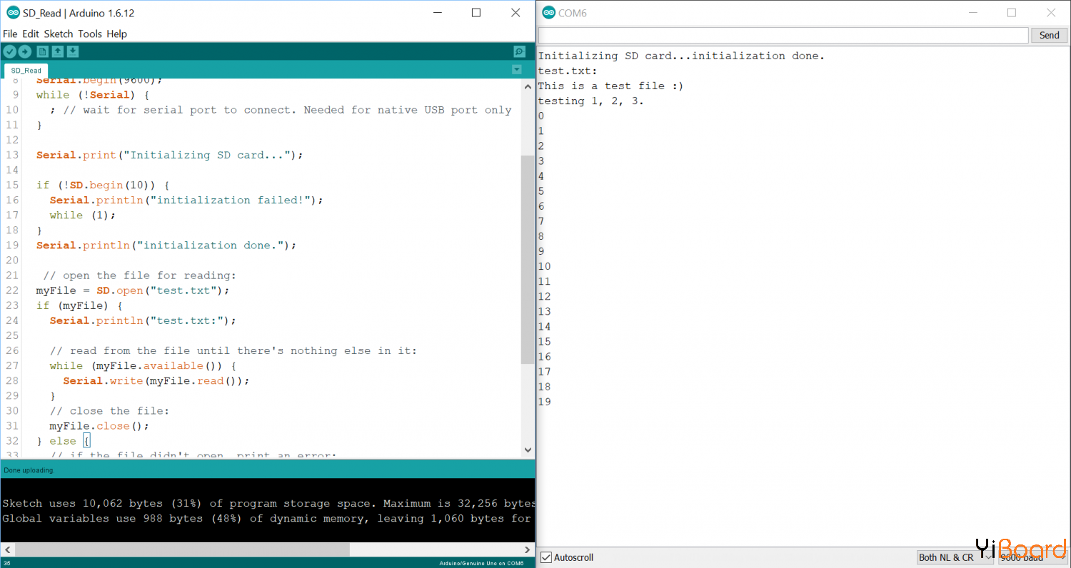Image resolution: width=1071 pixels, height=568 pixels.
Task: Click the Send button in COM6 window
Action: pos(1049,35)
